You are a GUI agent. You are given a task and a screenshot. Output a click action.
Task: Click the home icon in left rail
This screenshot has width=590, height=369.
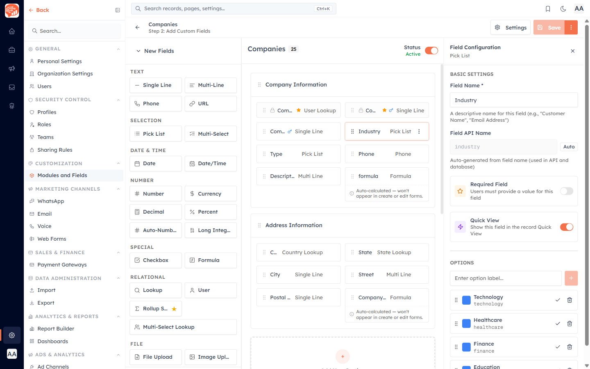(x=12, y=31)
